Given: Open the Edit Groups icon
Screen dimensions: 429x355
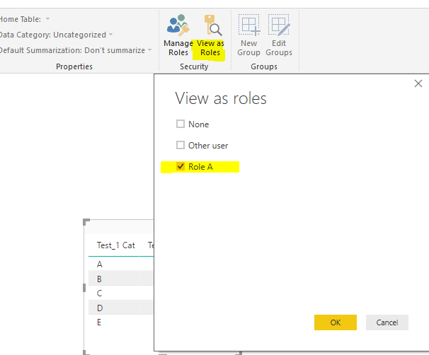Looking at the screenshot, I should pyautogui.click(x=279, y=25).
